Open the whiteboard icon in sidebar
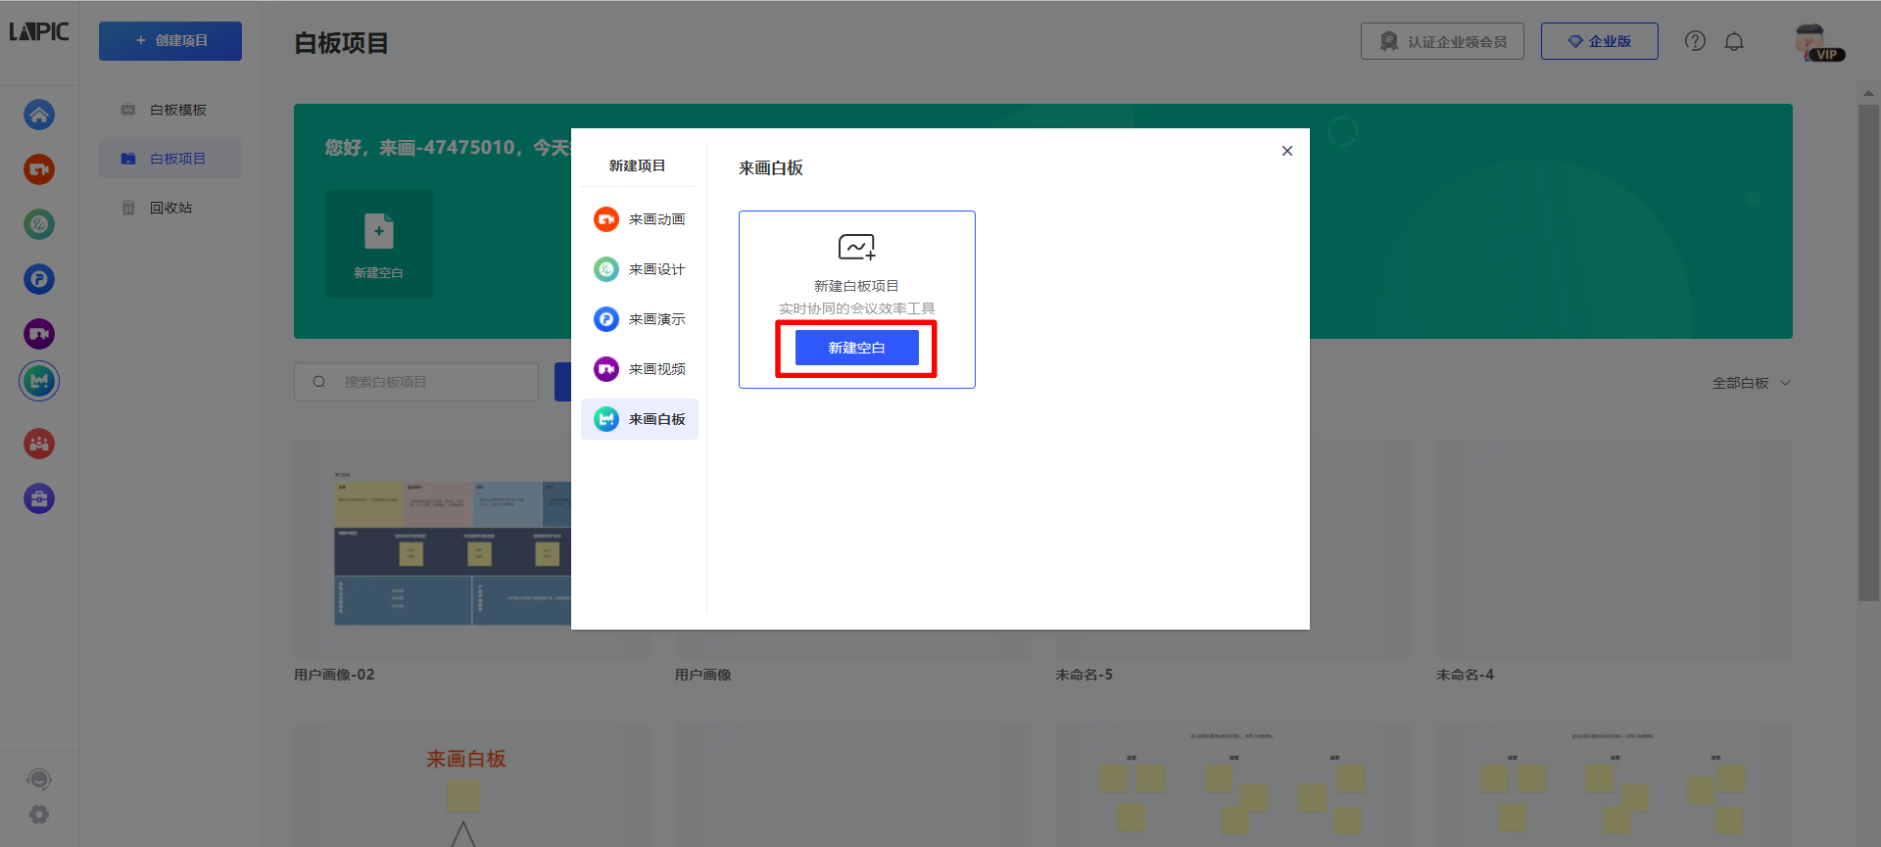Image resolution: width=1881 pixels, height=847 pixels. (x=39, y=381)
